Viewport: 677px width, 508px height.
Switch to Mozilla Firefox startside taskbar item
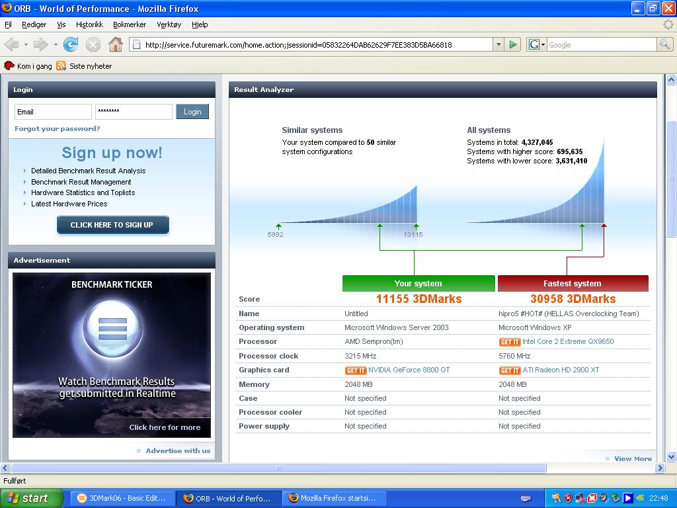tap(334, 498)
